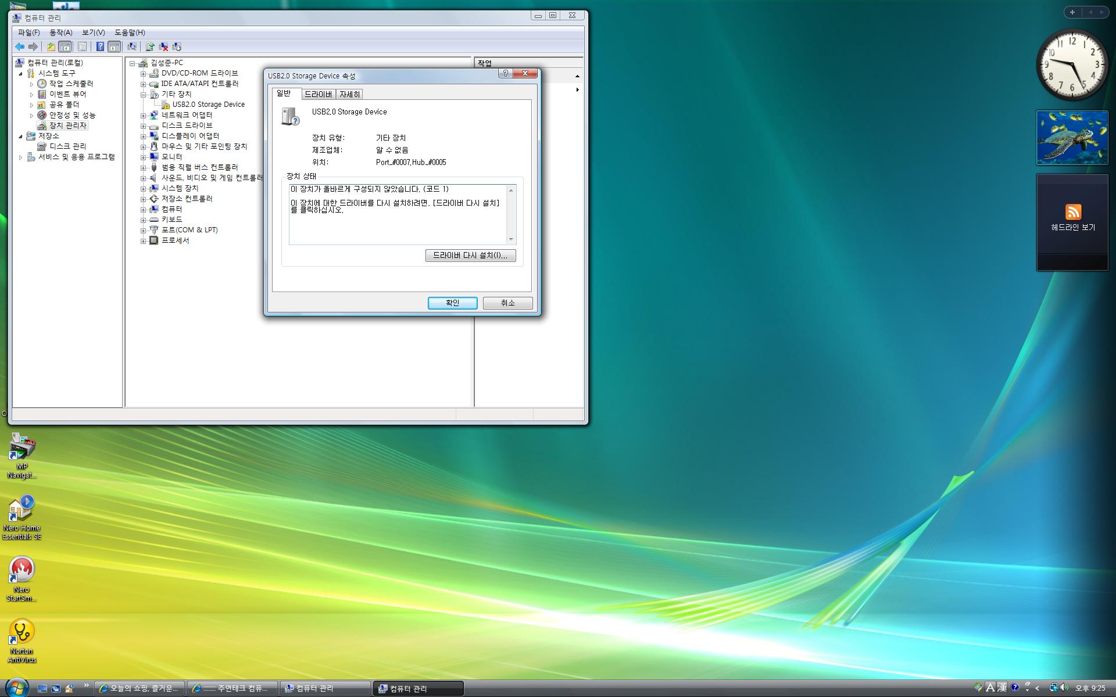Collapse the 김성준-PC root node

pyautogui.click(x=132, y=63)
